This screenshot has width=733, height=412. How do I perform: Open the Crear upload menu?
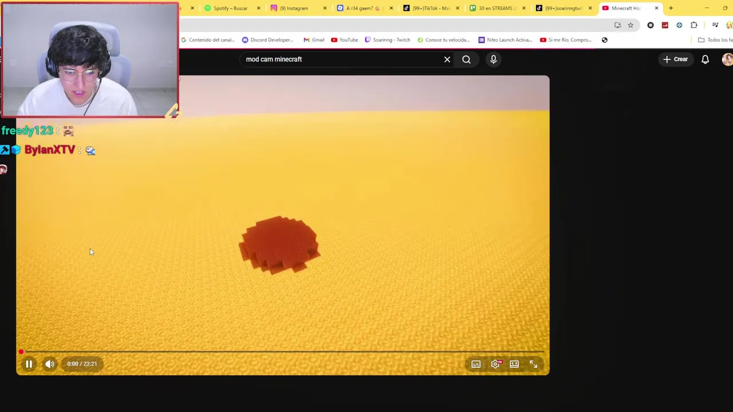[675, 60]
